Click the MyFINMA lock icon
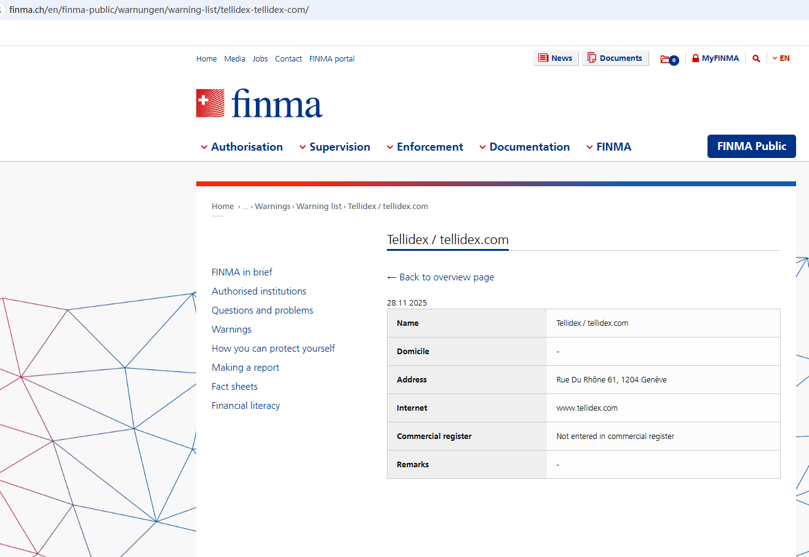This screenshot has width=809, height=557. 696,58
